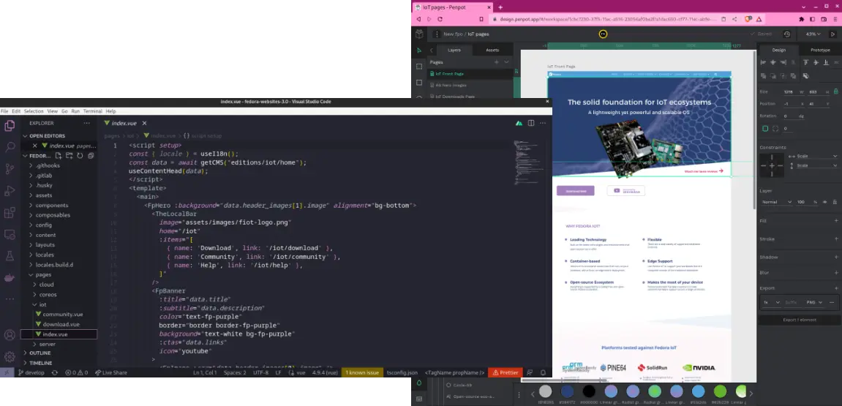Reload the Penpot browser page
This screenshot has width=842, height=406.
440,19
